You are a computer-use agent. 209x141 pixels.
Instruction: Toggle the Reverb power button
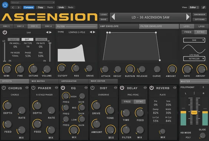(151, 88)
